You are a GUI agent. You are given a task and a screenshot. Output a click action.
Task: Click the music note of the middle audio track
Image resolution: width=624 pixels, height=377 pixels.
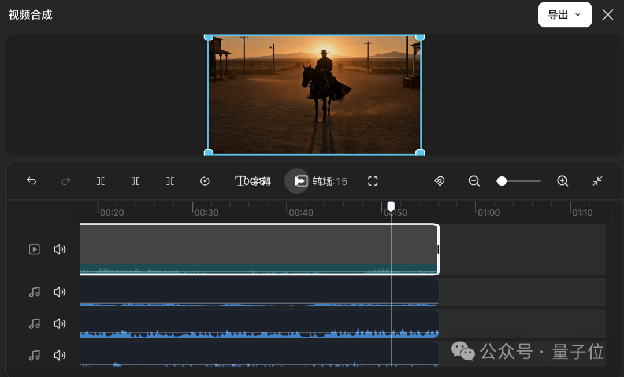(x=34, y=324)
